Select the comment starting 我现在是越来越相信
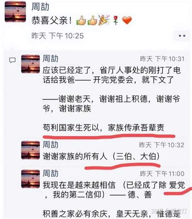 [x=114, y=199]
